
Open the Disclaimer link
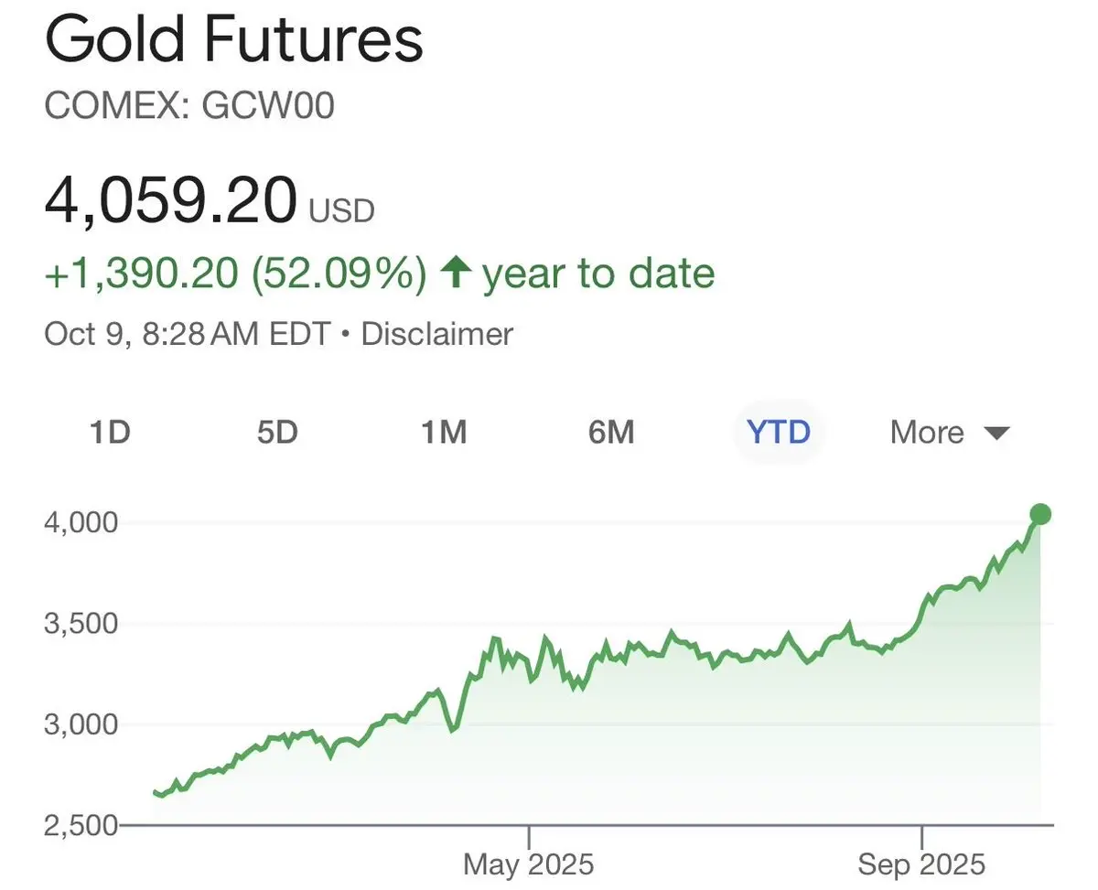(436, 334)
